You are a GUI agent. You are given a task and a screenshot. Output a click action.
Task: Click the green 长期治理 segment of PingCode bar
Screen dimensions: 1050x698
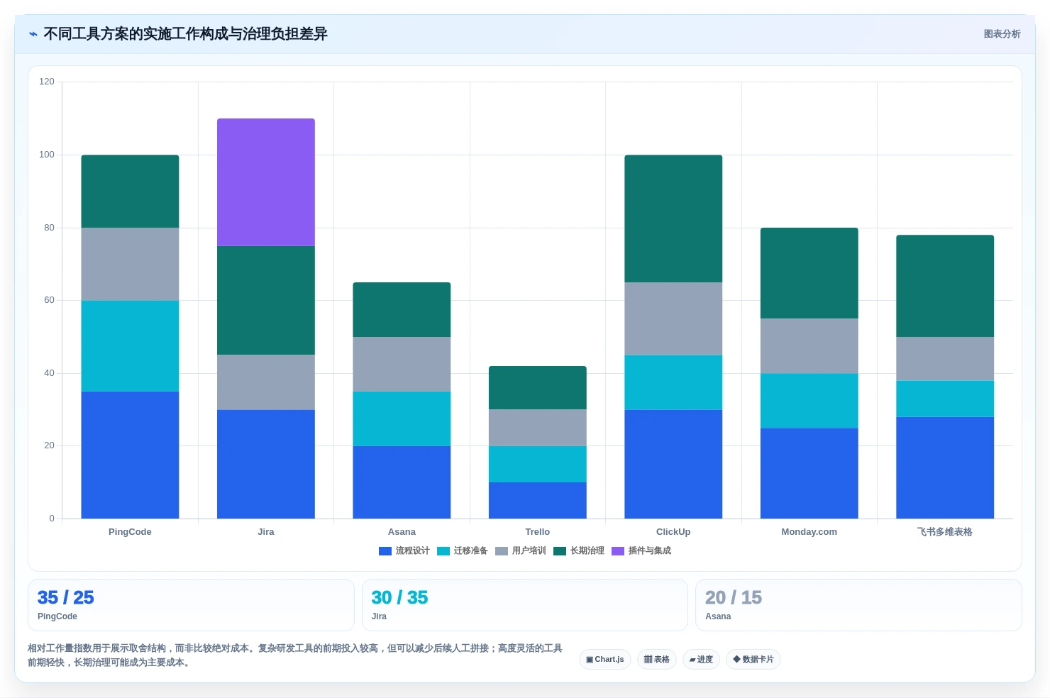point(130,192)
